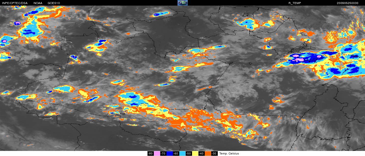This screenshot has height=156, width=365.
Task: Click the CPTEC logo in header
Action: click(182, 3)
